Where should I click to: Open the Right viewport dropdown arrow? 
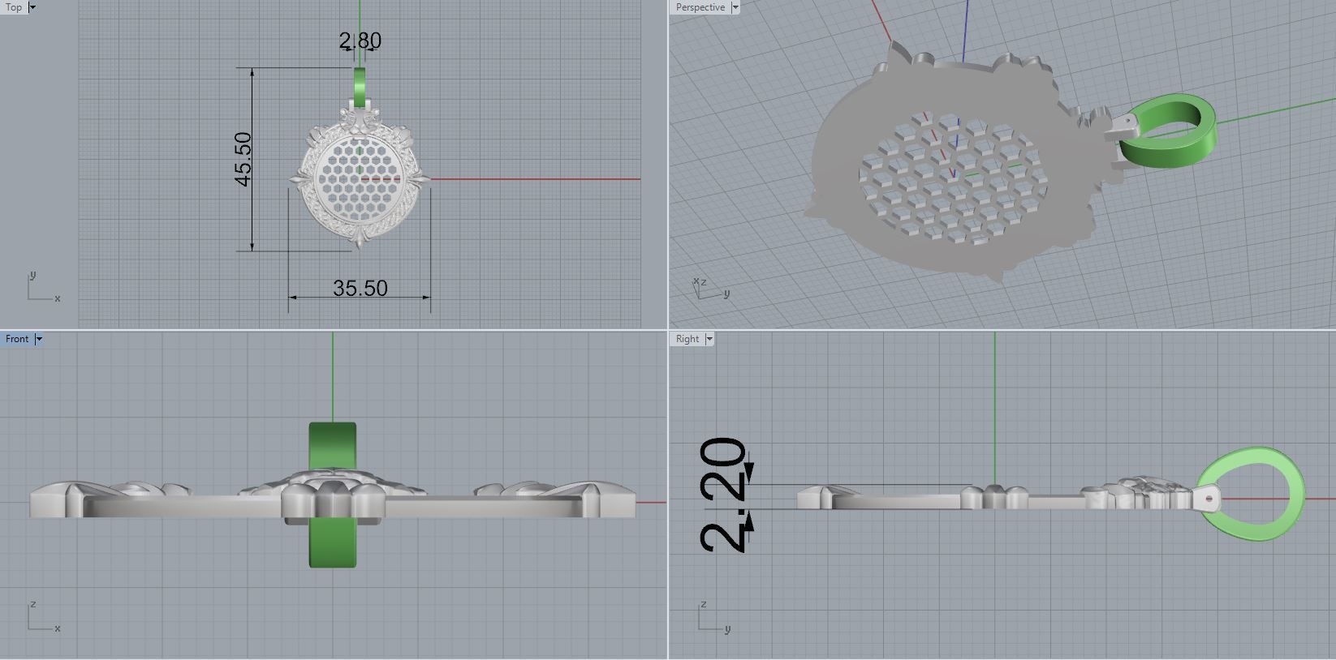709,339
